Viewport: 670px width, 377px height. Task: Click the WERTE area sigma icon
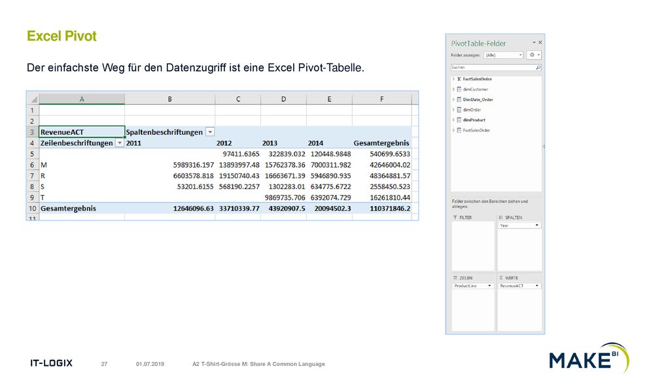tap(501, 278)
